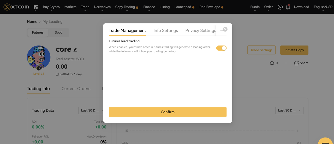The image size is (334, 144).
Task: Close the Trade Management dialog
Action: 225,29
